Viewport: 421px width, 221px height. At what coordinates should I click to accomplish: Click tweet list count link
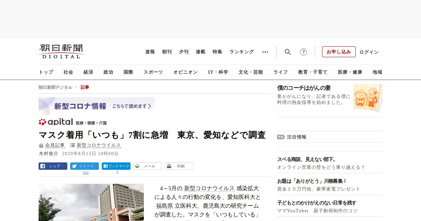coord(86,173)
